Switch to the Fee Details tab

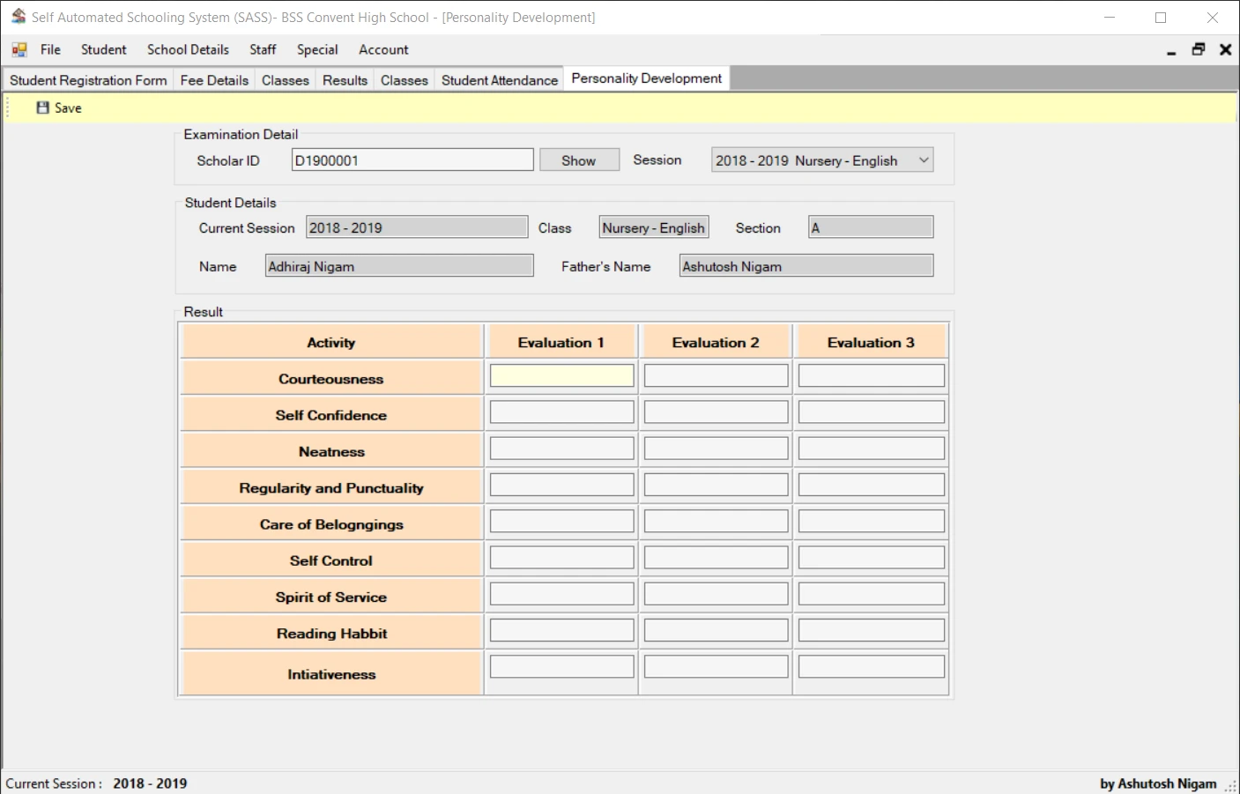(214, 79)
